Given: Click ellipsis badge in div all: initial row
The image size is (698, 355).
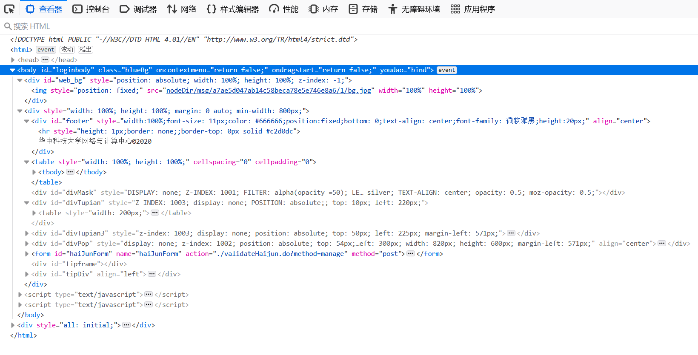Looking at the screenshot, I should 126,325.
